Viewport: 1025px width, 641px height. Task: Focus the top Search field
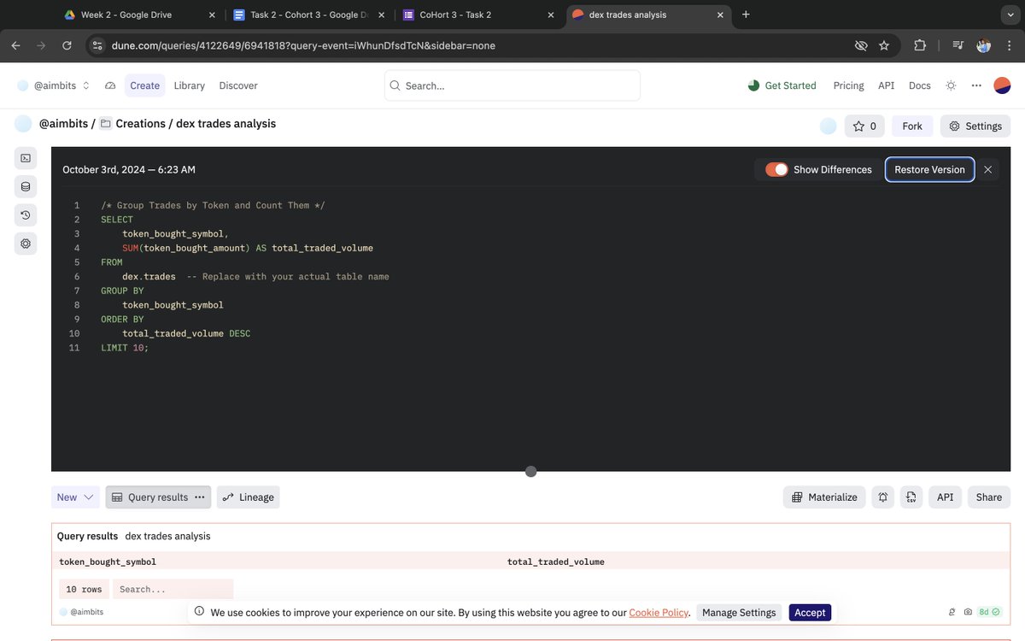tap(512, 85)
